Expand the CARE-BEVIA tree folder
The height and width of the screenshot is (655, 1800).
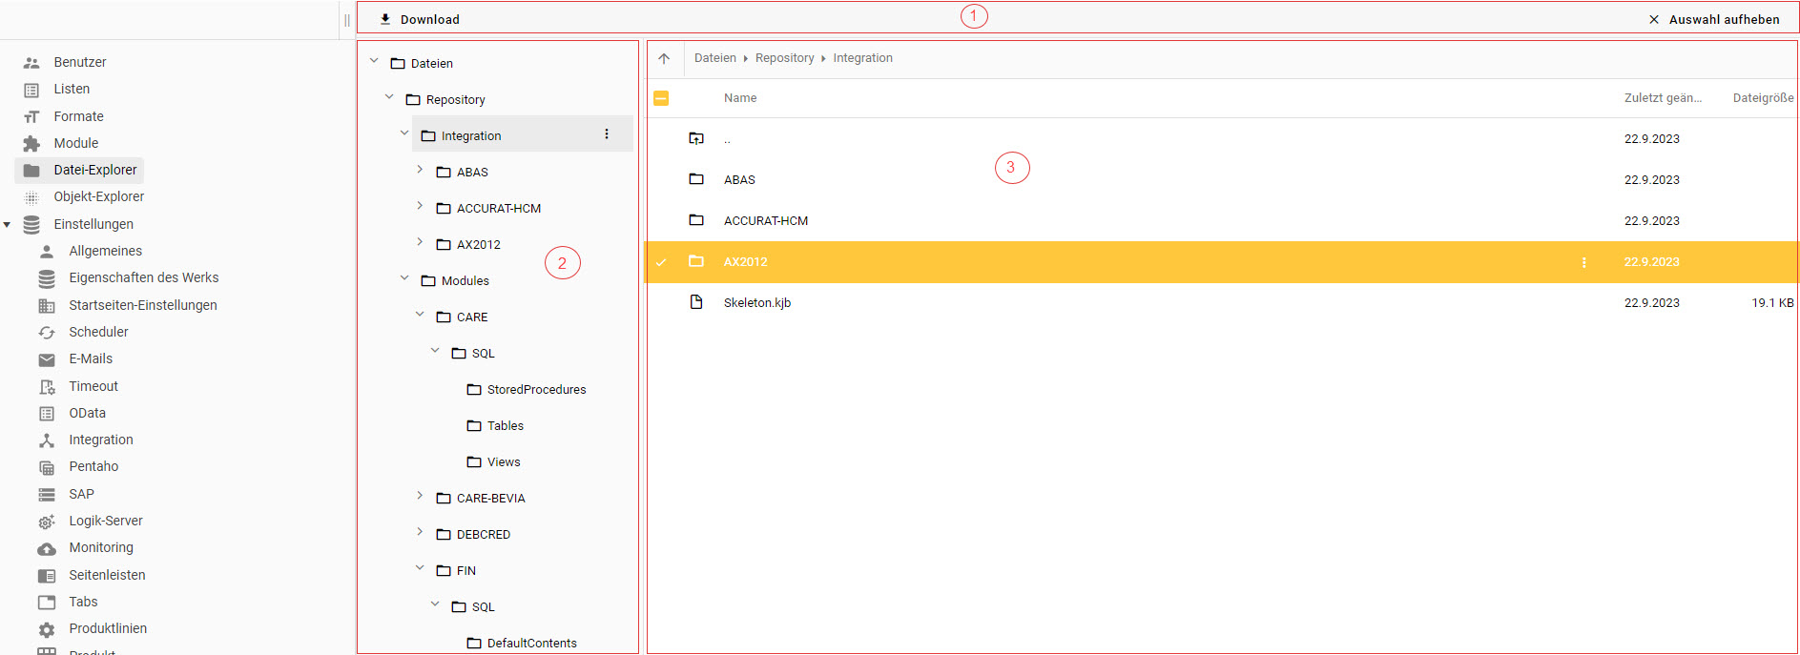coord(420,496)
